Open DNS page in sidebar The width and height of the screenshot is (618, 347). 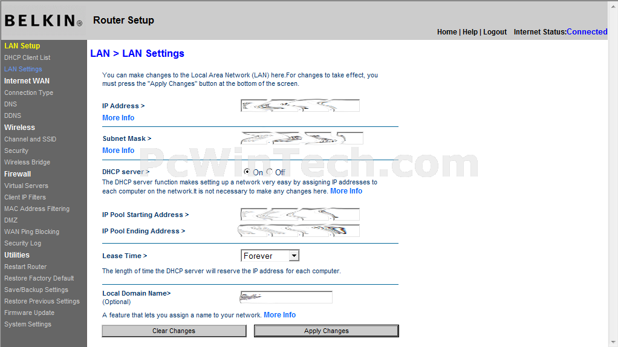point(11,104)
